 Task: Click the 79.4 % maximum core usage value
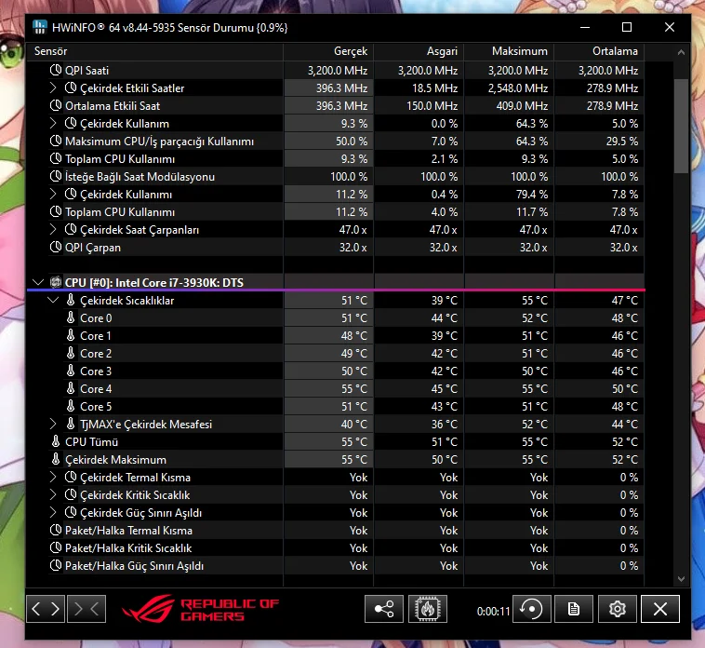tap(532, 195)
